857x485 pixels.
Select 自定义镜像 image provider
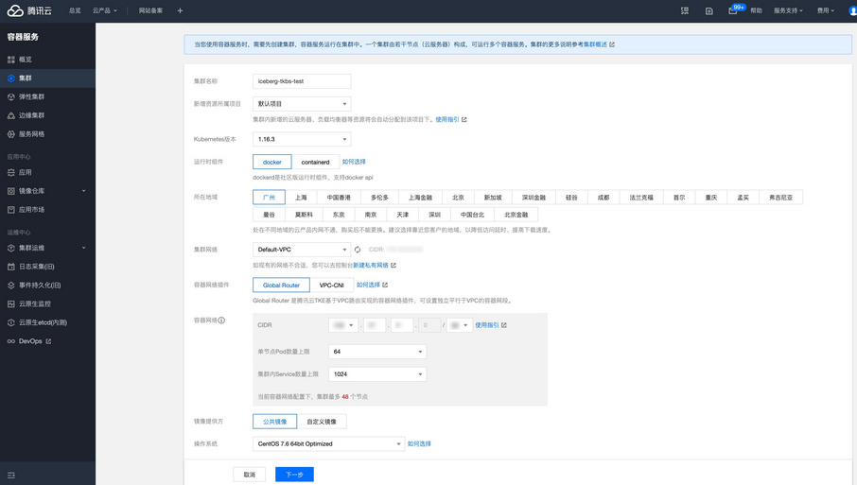322,422
